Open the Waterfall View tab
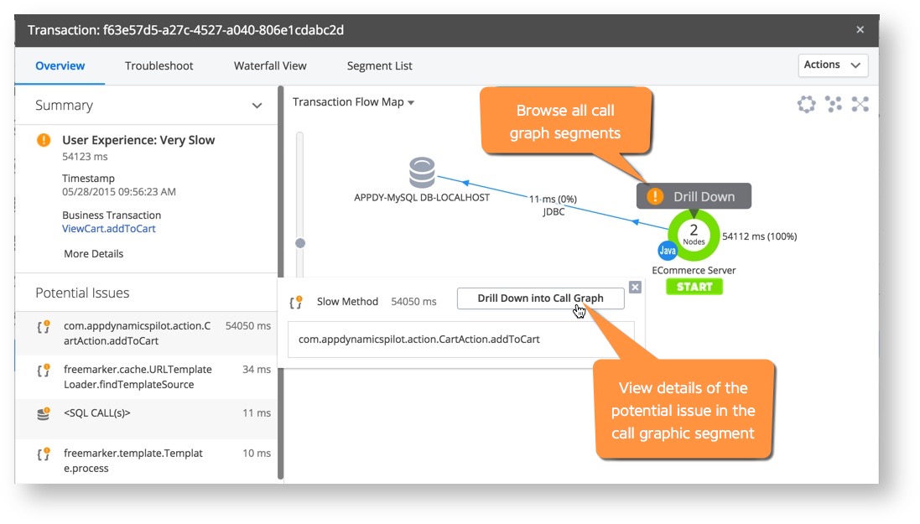This screenshot has height=524, width=920. click(270, 65)
